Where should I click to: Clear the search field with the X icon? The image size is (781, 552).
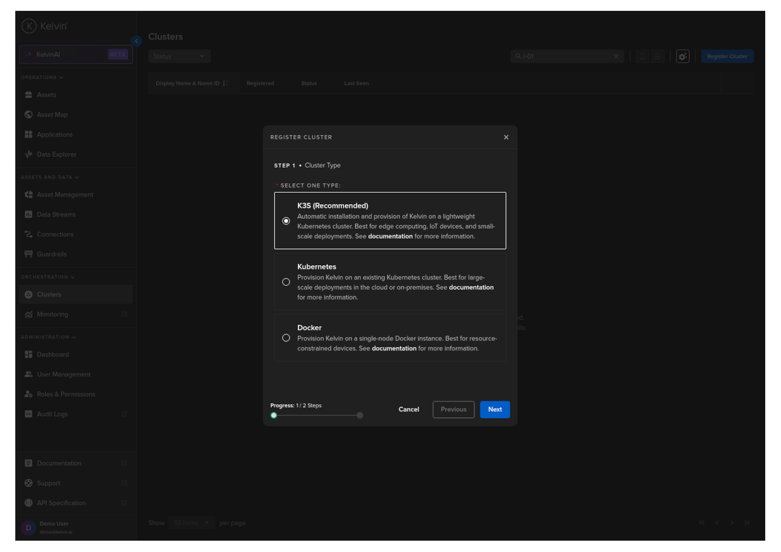616,57
